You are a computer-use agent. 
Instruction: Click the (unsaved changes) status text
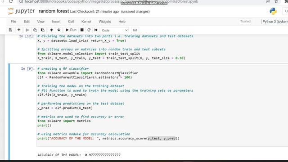(x=135, y=11)
